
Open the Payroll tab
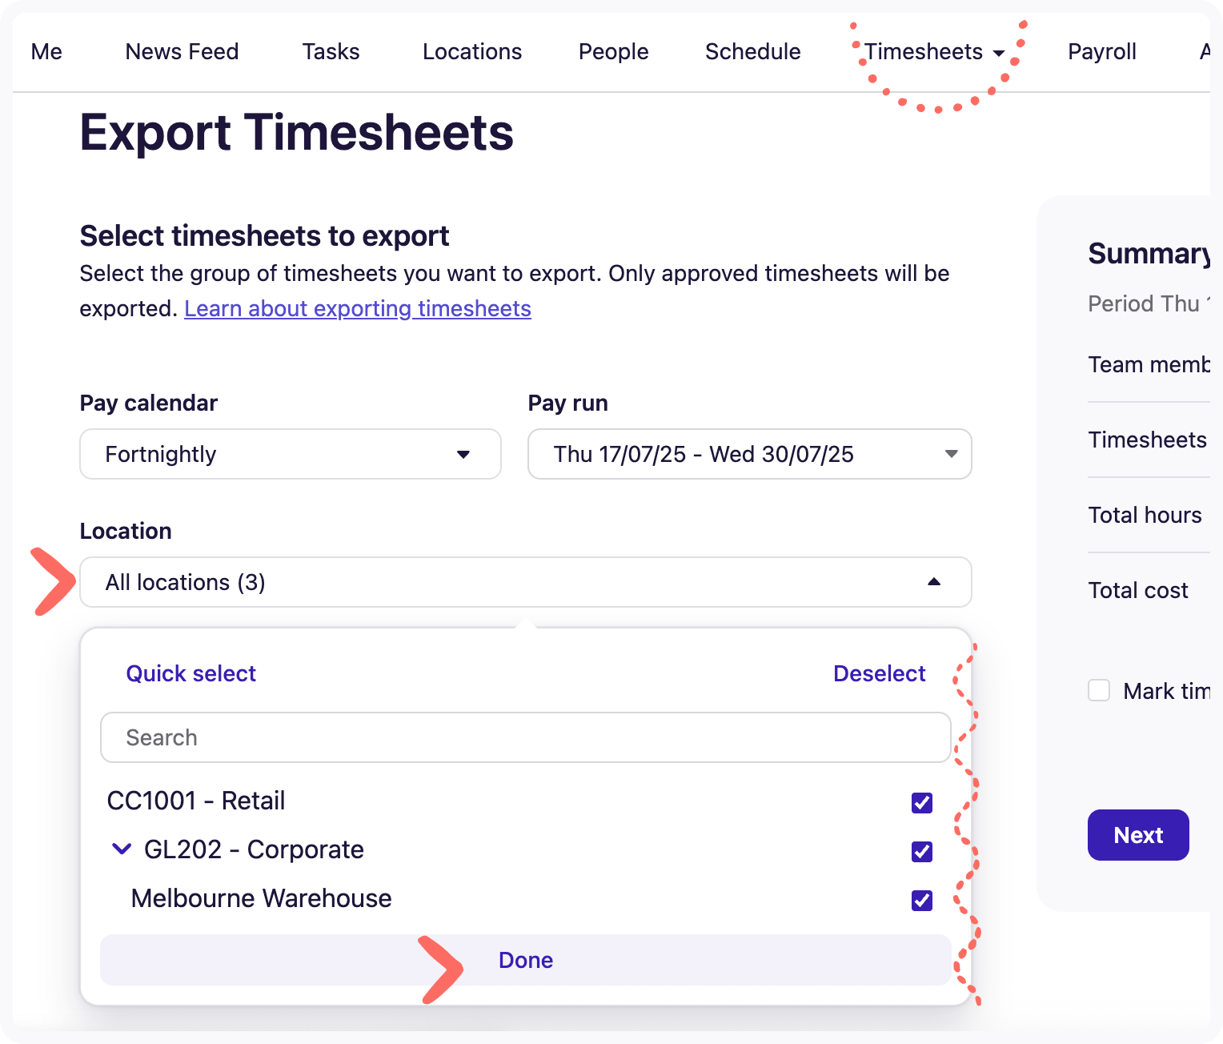coord(1101,52)
